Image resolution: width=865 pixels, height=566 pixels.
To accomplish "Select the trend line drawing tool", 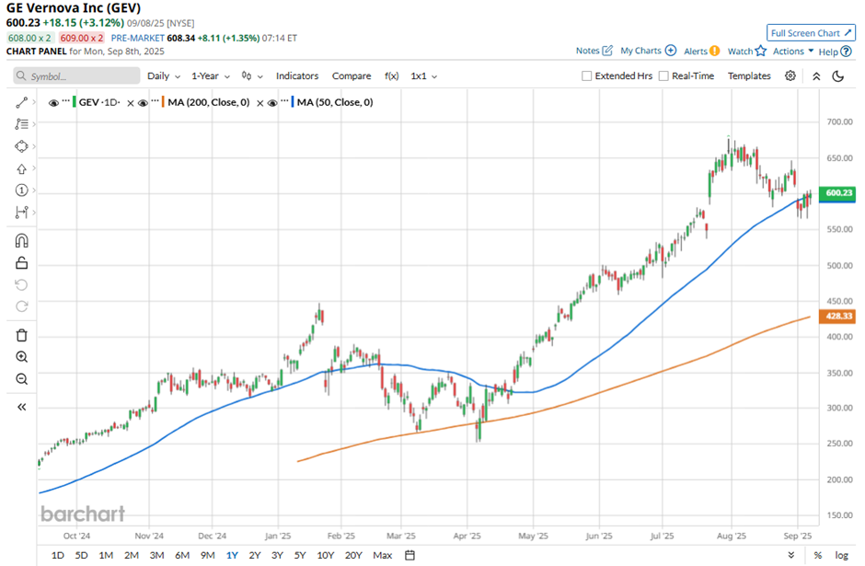I will (x=21, y=102).
